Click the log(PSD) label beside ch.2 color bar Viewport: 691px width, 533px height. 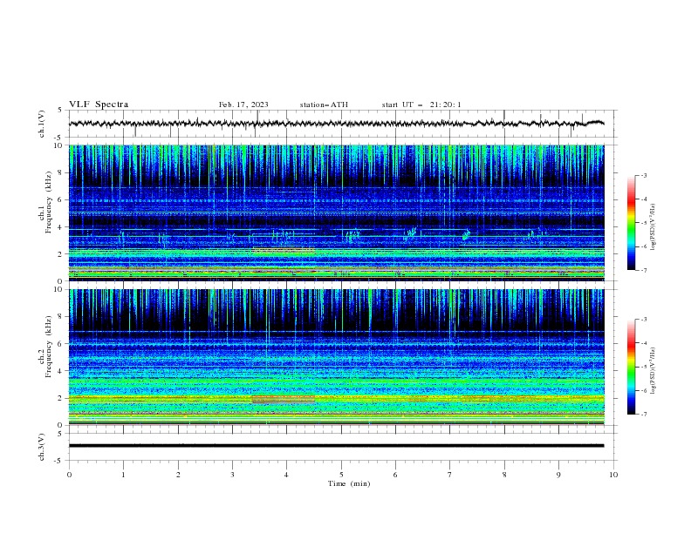(653, 371)
